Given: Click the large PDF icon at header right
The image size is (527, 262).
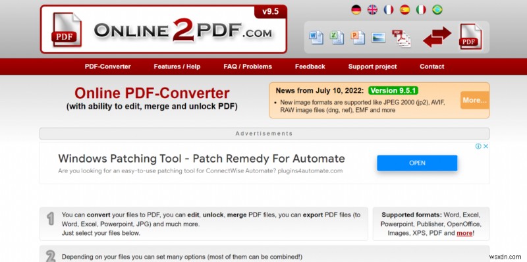Looking at the screenshot, I should pyautogui.click(x=470, y=37).
